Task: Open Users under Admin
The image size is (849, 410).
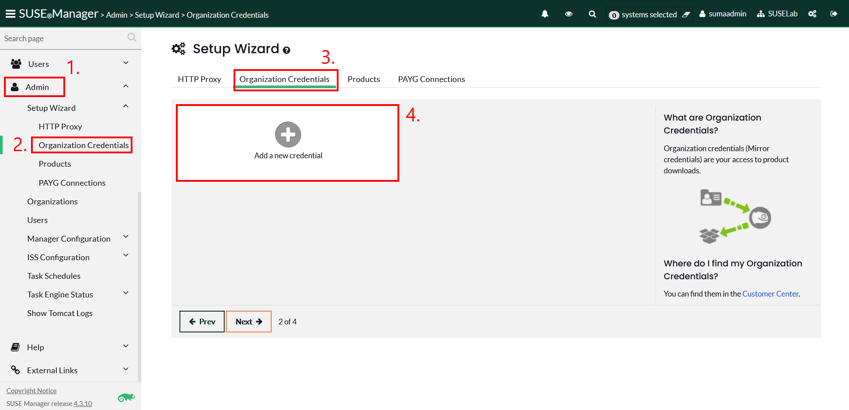Action: pyautogui.click(x=37, y=220)
